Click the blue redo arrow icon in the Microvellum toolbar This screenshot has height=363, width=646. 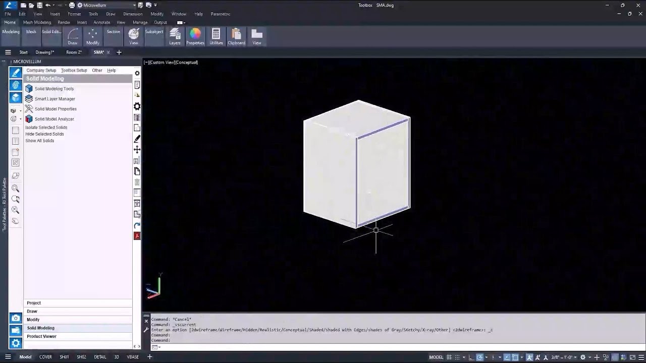tap(137, 225)
